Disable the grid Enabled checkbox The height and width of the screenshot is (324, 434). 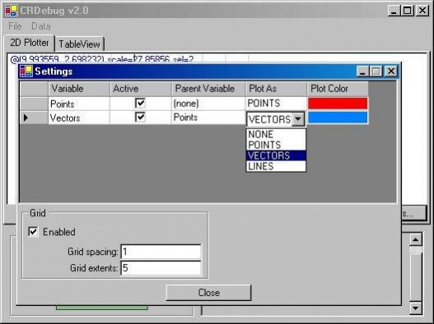click(x=33, y=231)
